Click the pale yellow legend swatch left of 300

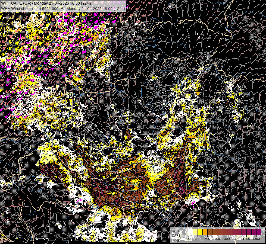(x=195, y=232)
